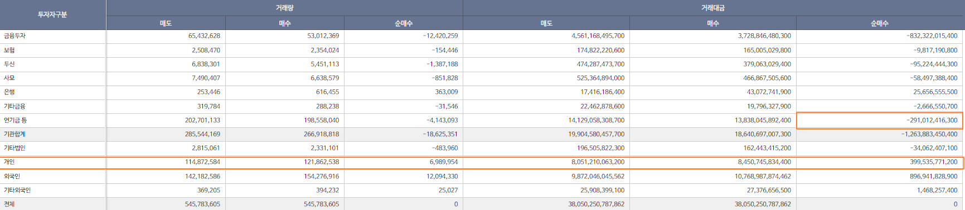The height and width of the screenshot is (210, 965).
Task: Select the 기타금융 row label
Action: click(15, 106)
